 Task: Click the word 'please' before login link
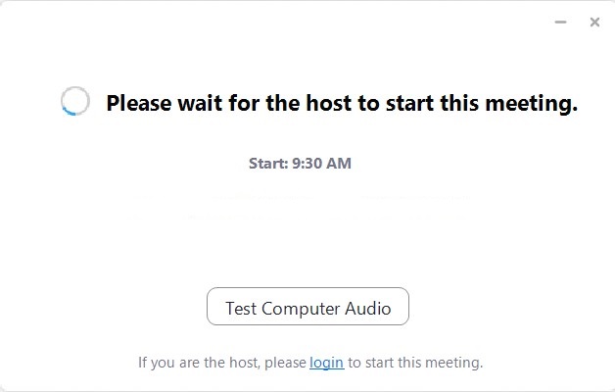coord(285,363)
